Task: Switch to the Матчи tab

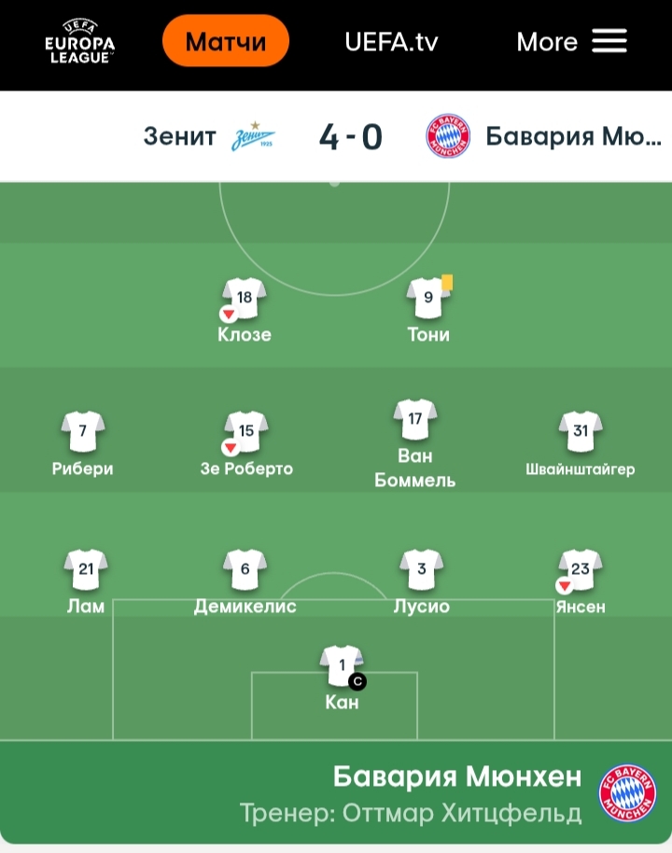Action: (225, 41)
